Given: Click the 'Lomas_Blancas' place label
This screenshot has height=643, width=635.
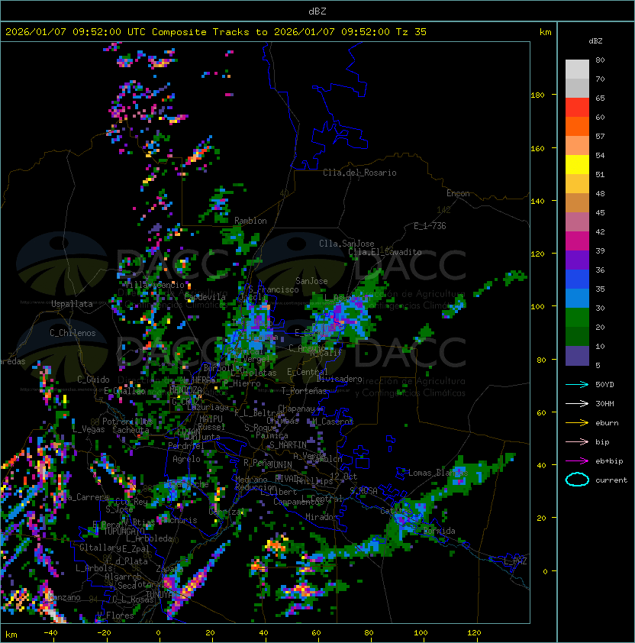Looking at the screenshot, I should coord(438,473).
